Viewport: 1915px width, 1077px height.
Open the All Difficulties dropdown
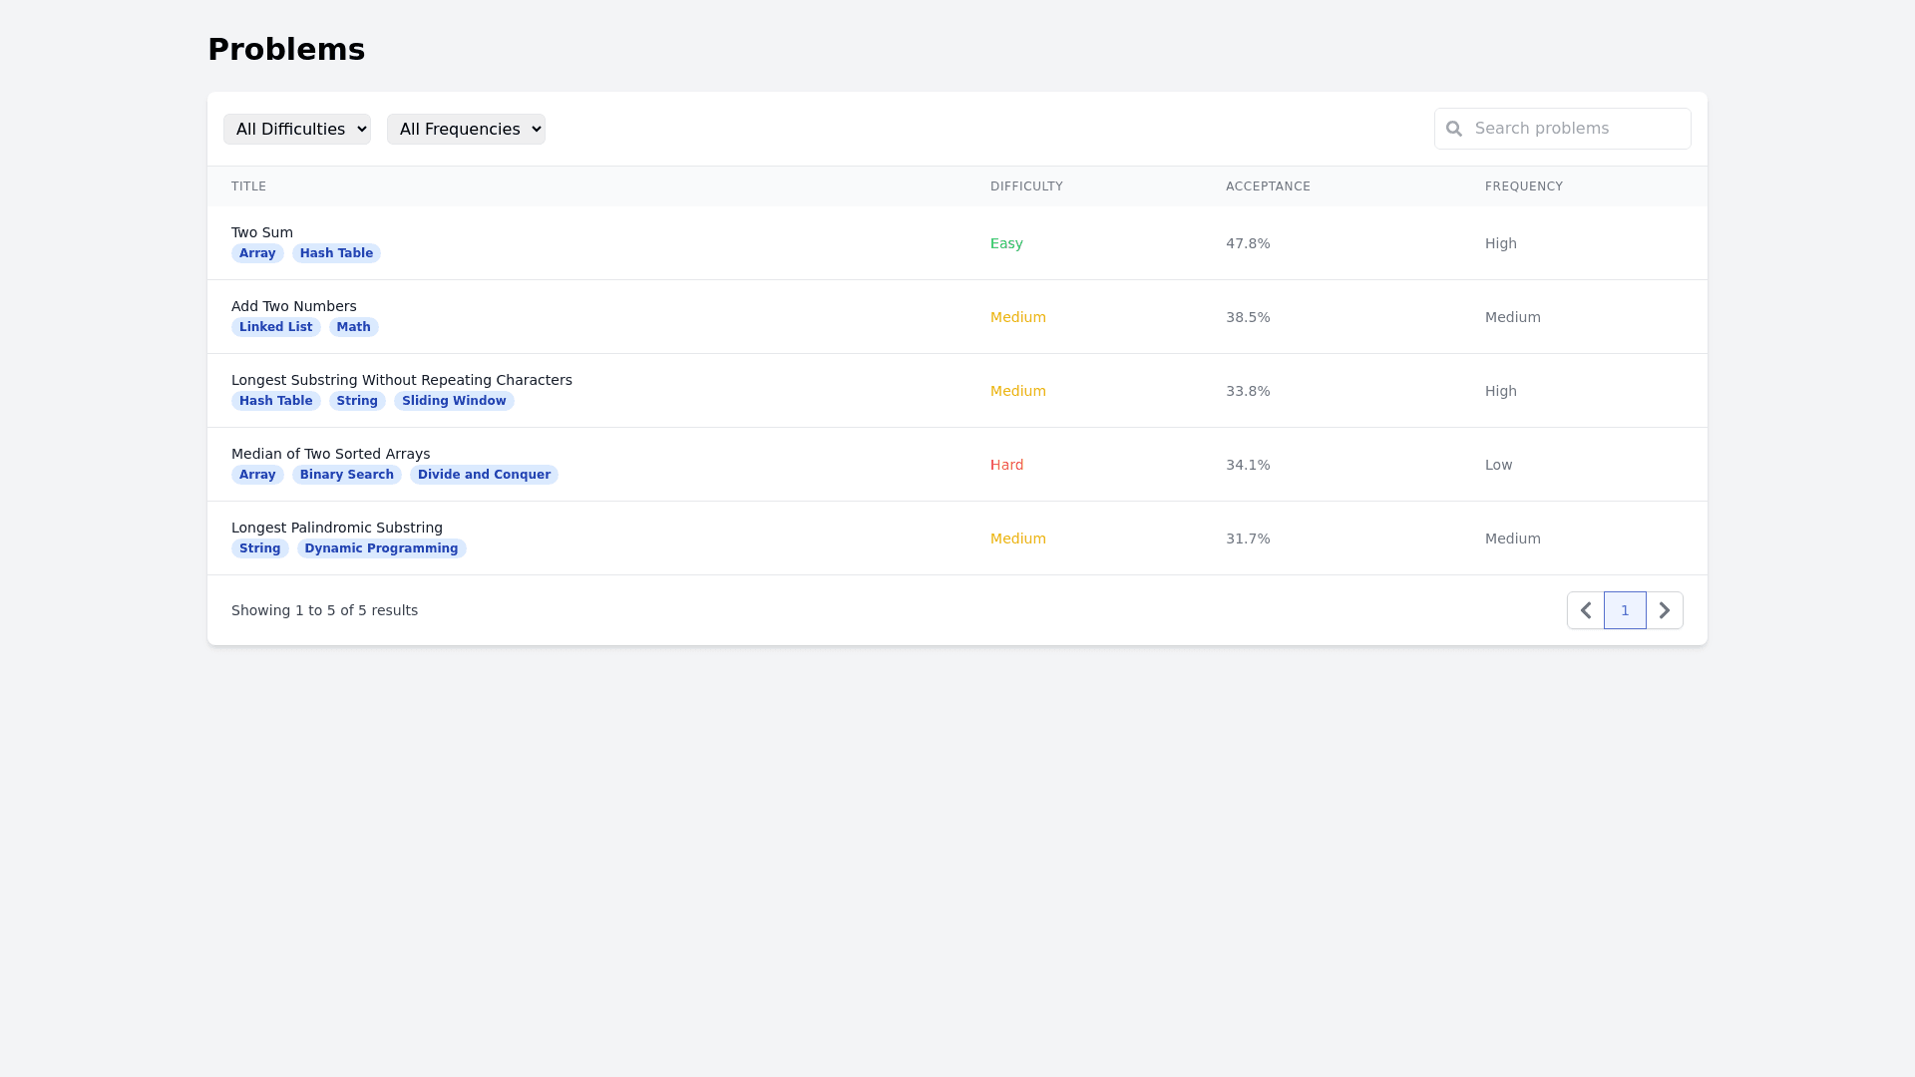click(297, 129)
